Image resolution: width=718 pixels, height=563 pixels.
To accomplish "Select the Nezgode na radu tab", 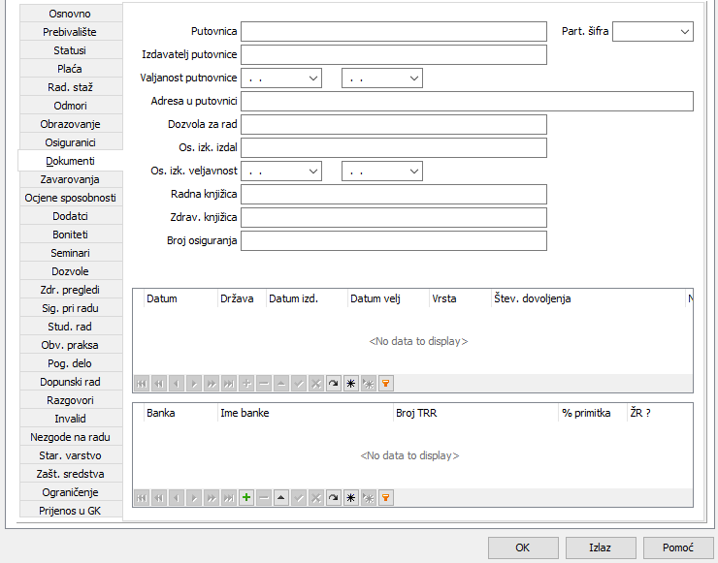I will click(70, 437).
